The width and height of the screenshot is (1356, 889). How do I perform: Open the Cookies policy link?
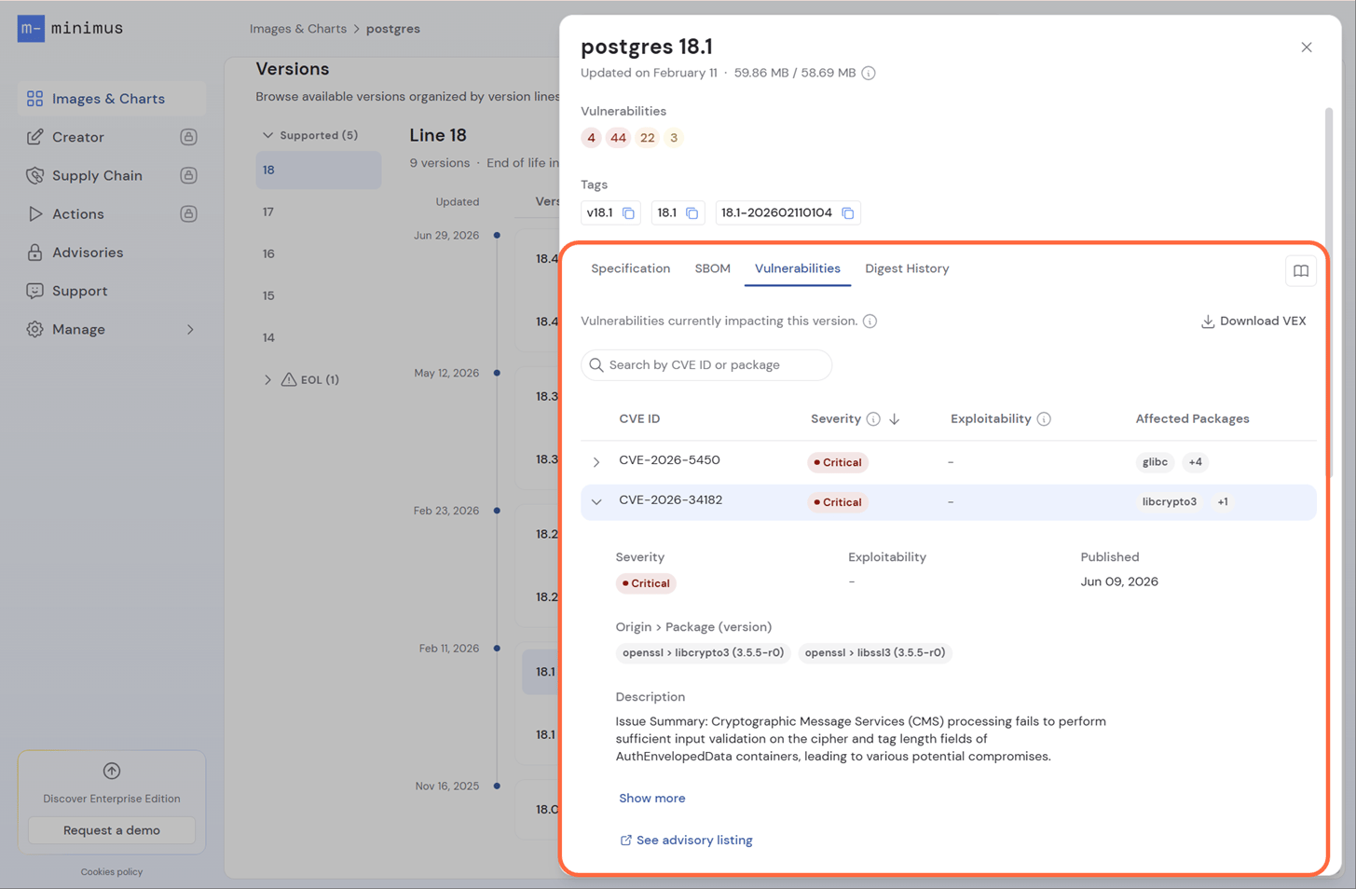(x=112, y=872)
